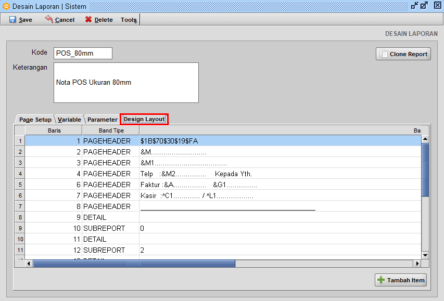Select Baris cell with value 6
The width and height of the screenshot is (444, 301).
tap(54, 185)
